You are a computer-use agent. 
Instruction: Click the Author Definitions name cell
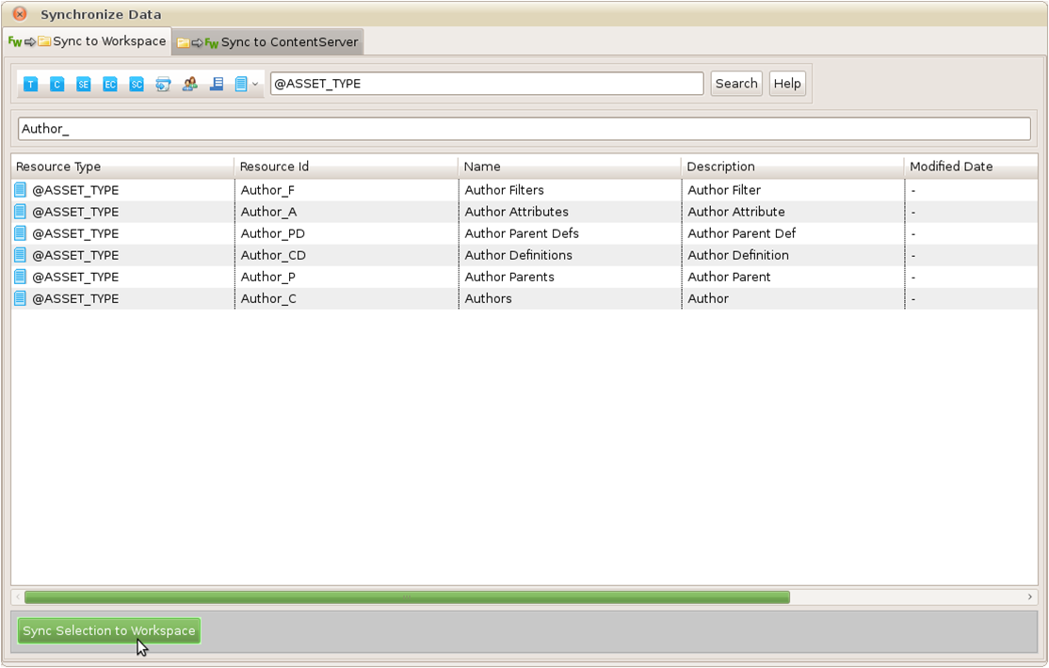coord(570,255)
